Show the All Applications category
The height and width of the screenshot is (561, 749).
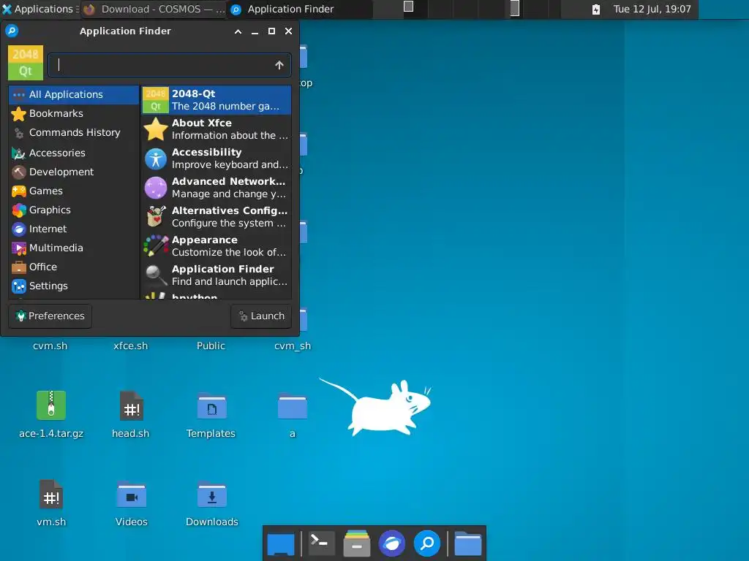74,94
